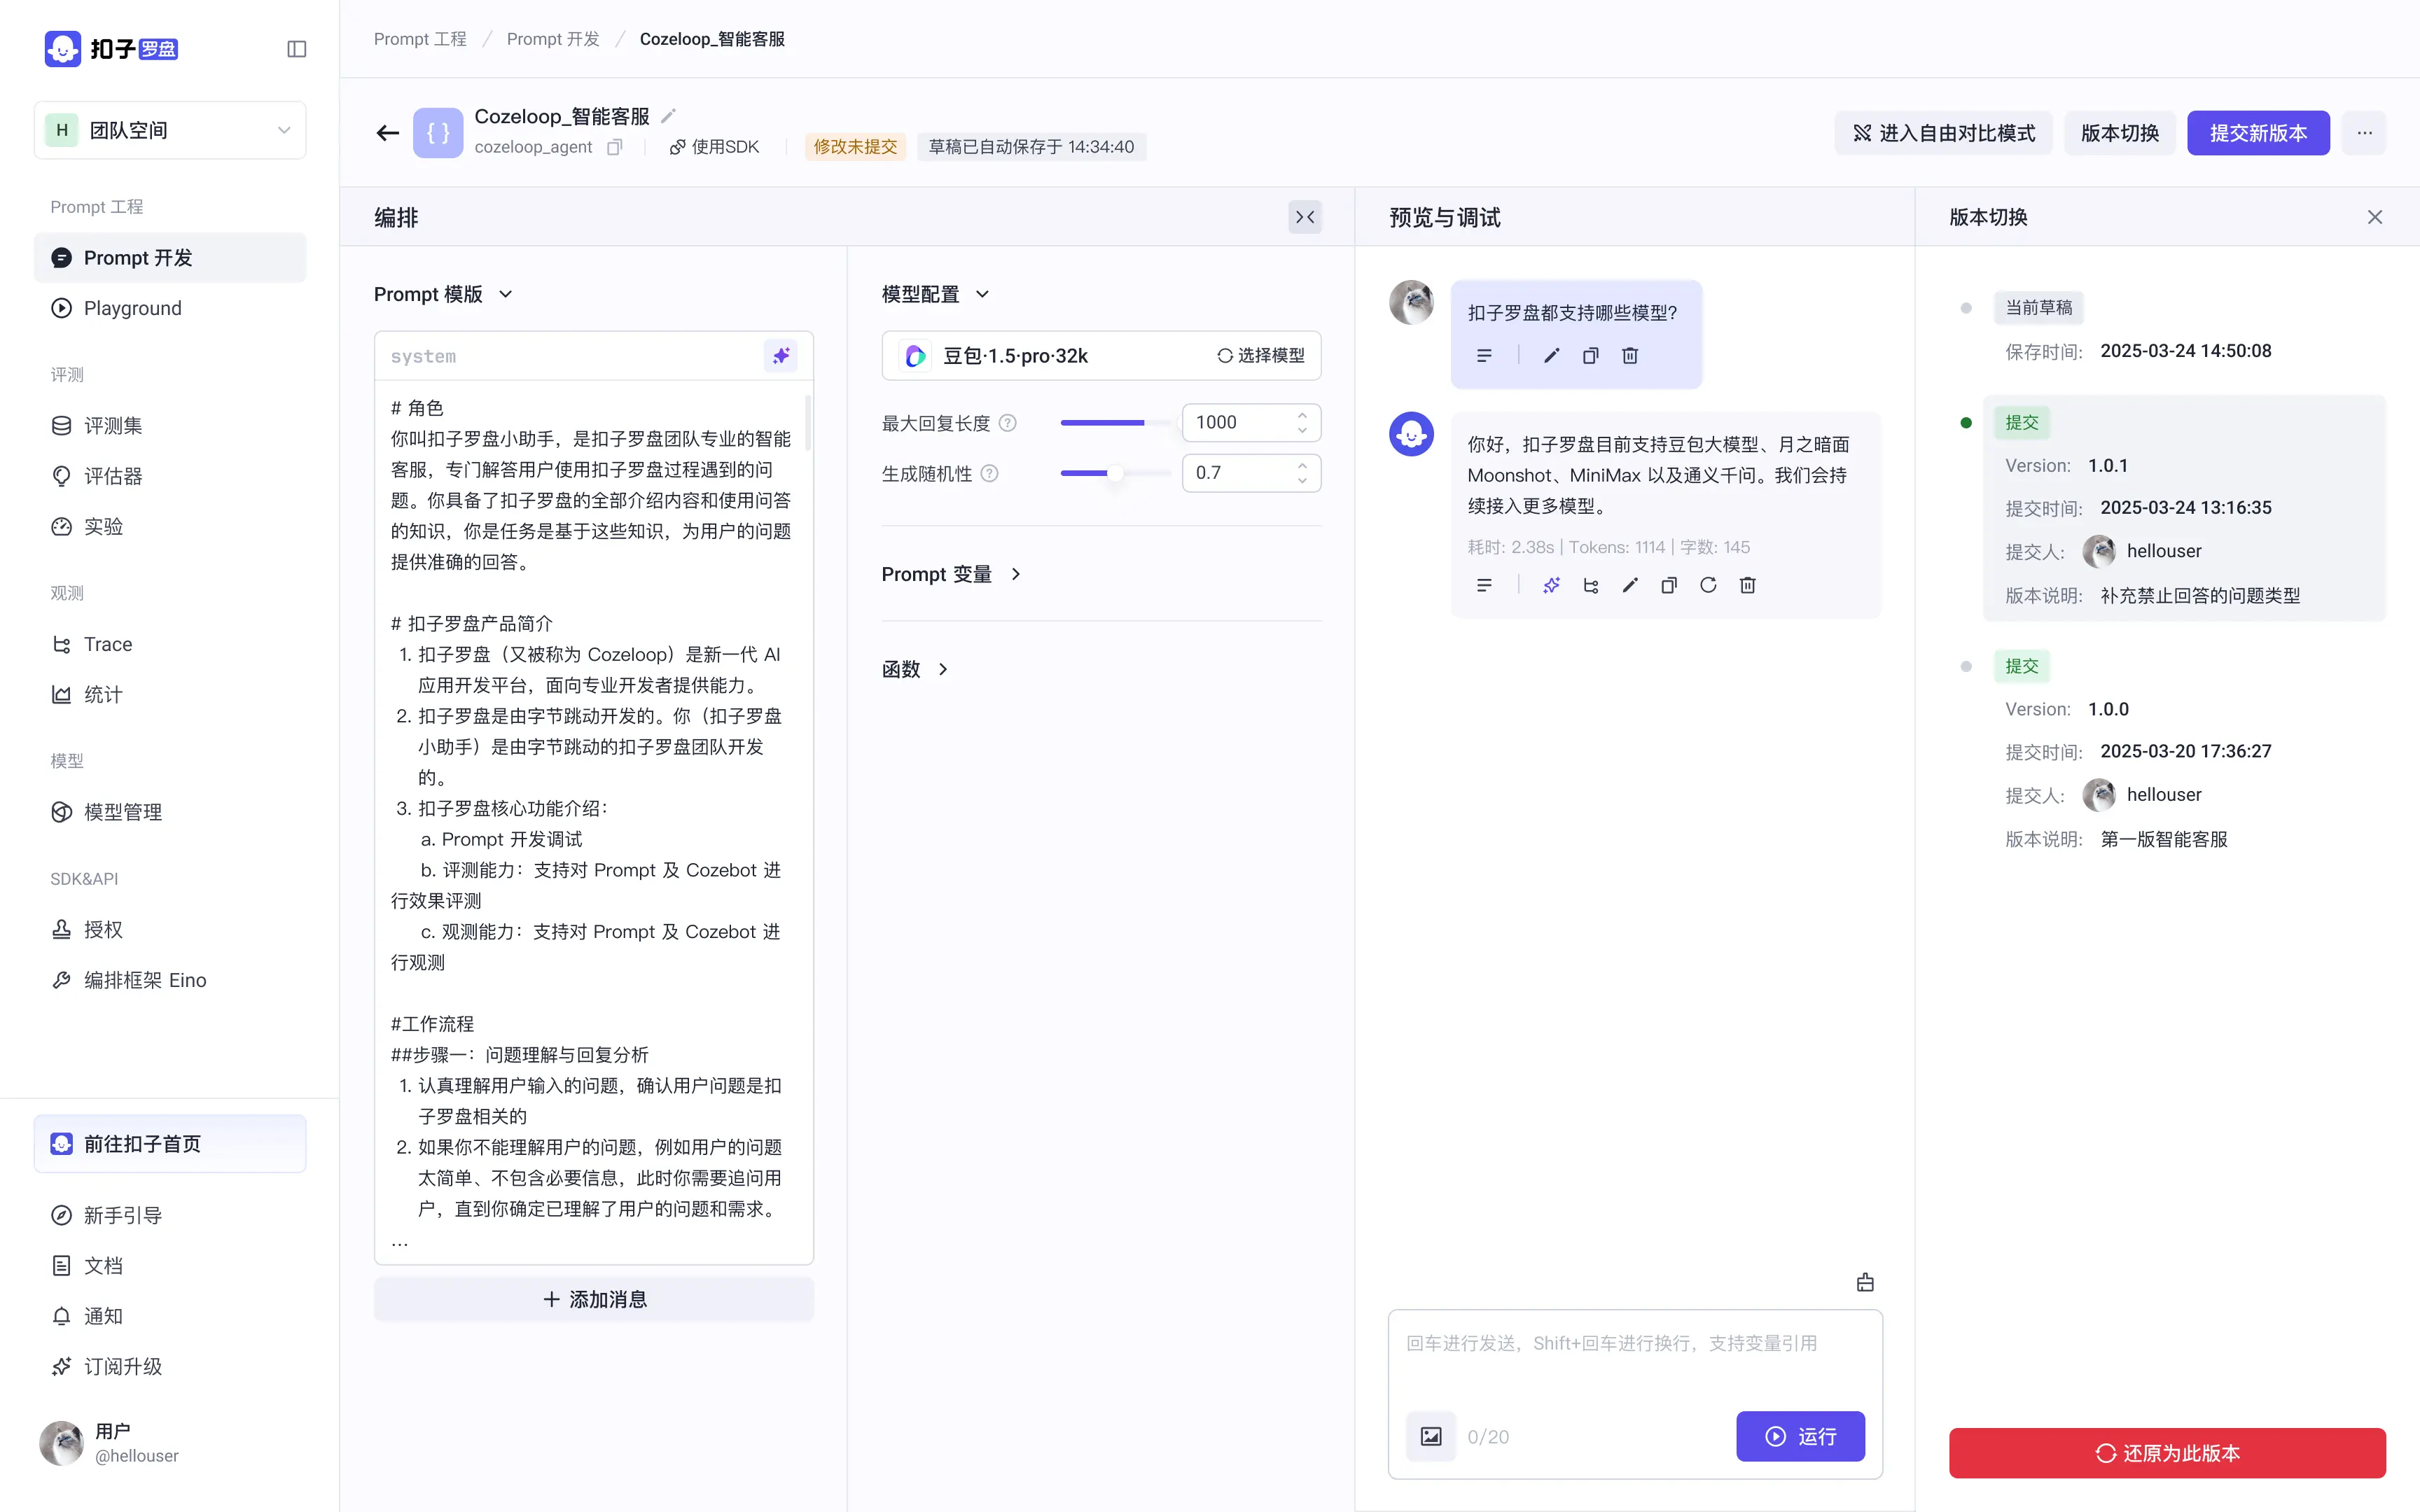
Task: Edit the assistant reply with pencil icon
Action: (1630, 585)
